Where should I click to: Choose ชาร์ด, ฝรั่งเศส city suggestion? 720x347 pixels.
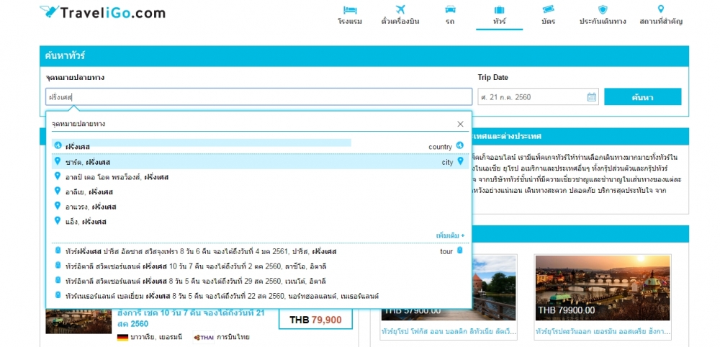(x=87, y=162)
